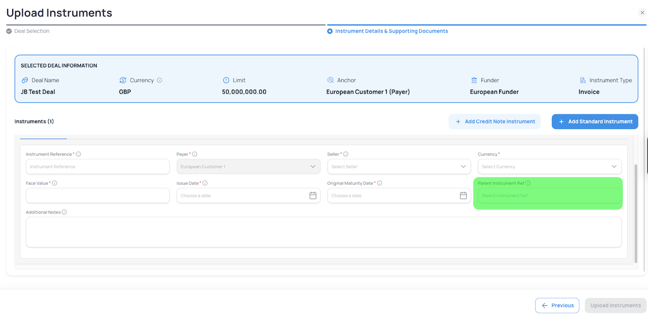
Task: Click the Previous button
Action: point(557,305)
